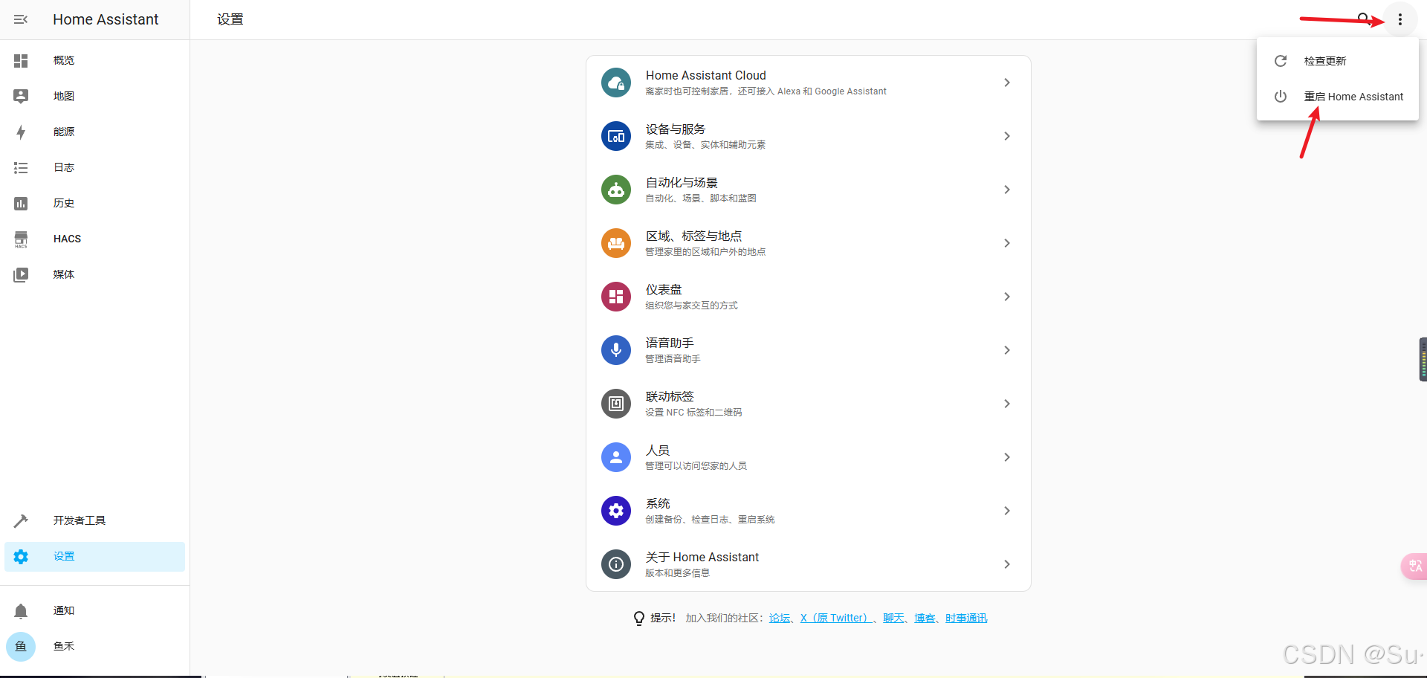
Task: Go to the 概览 sidebar label
Action: coord(64,60)
